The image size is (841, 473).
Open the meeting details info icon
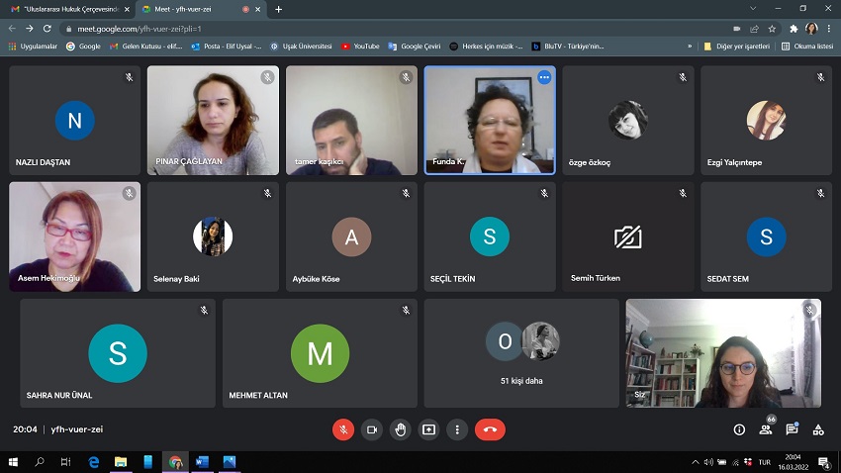pyautogui.click(x=739, y=429)
